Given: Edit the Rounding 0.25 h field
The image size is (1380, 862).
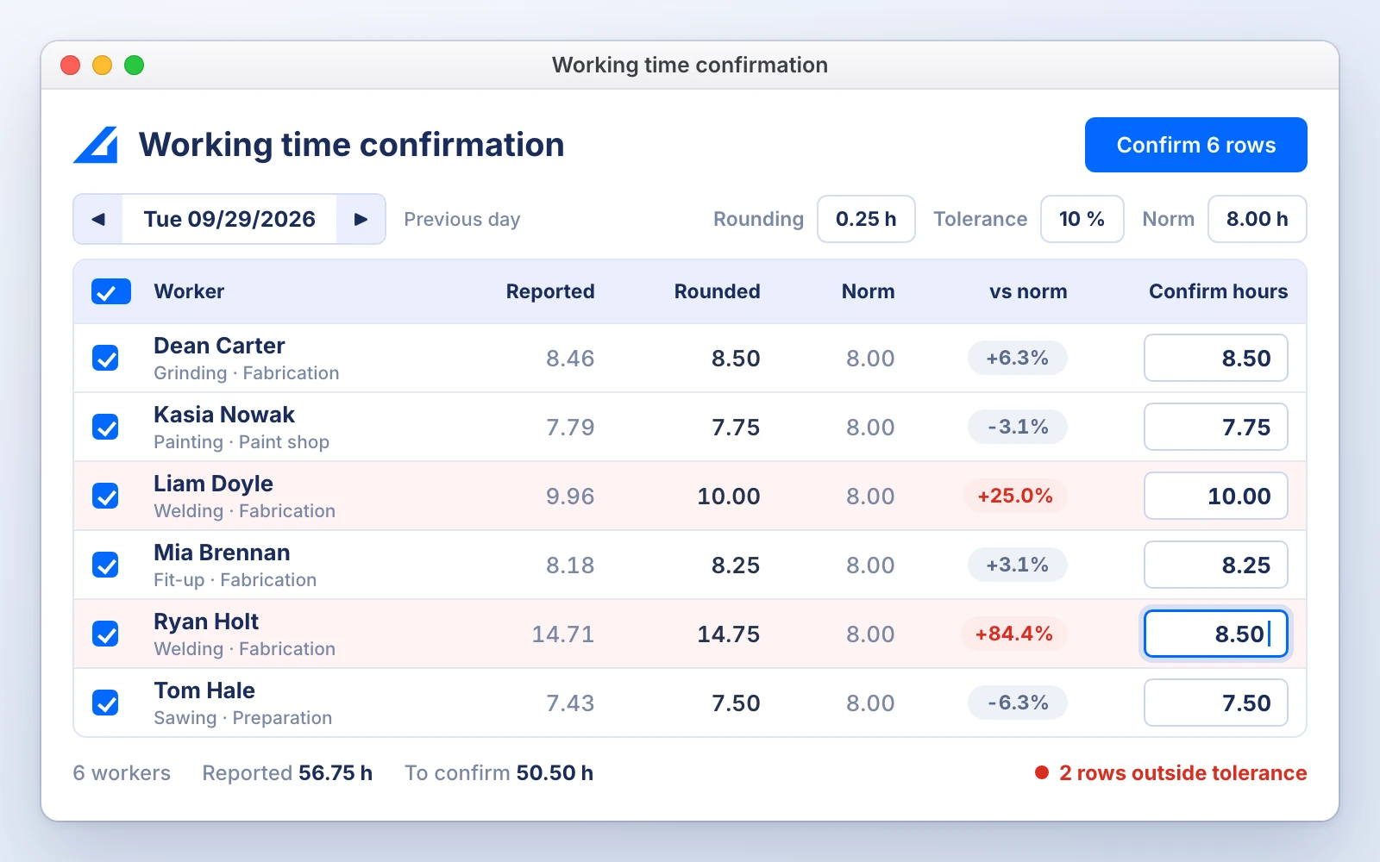Looking at the screenshot, I should click(866, 219).
